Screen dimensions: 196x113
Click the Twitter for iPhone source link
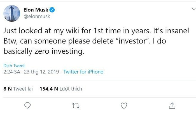(83, 72)
